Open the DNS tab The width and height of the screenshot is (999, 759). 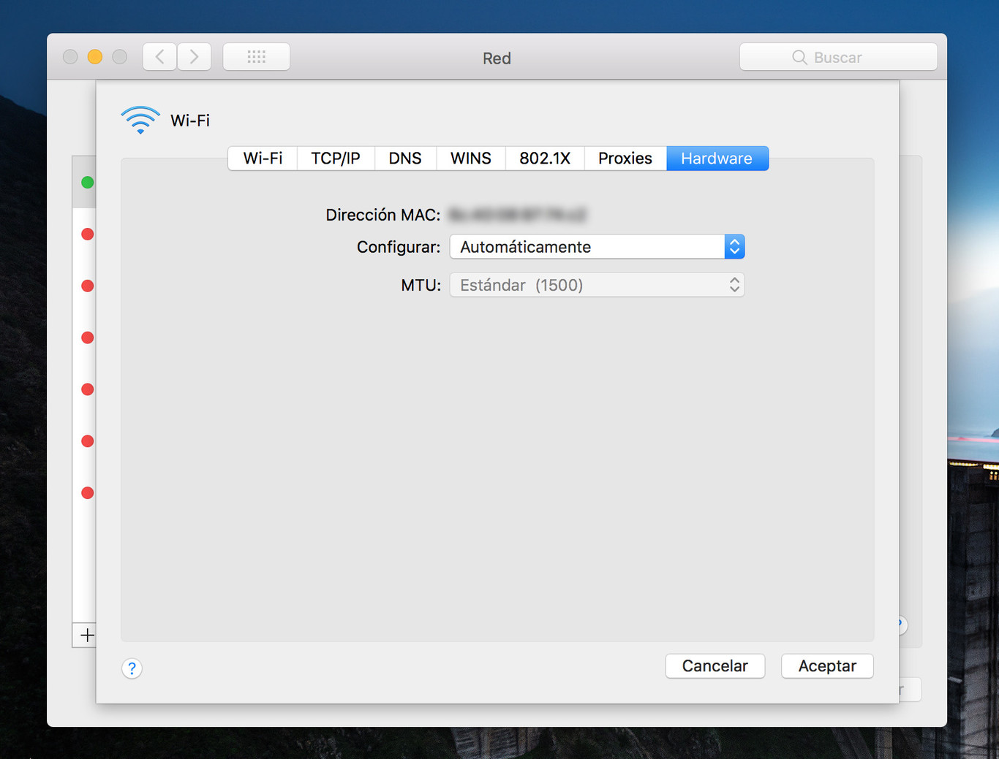tap(405, 158)
